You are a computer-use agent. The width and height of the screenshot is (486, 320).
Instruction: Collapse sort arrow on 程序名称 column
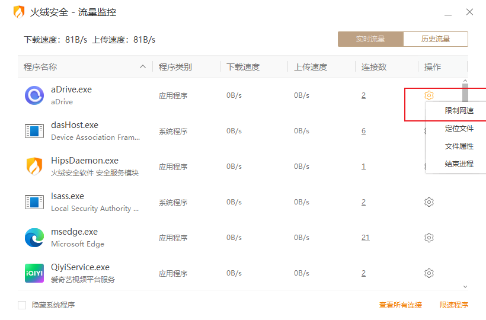(143, 67)
